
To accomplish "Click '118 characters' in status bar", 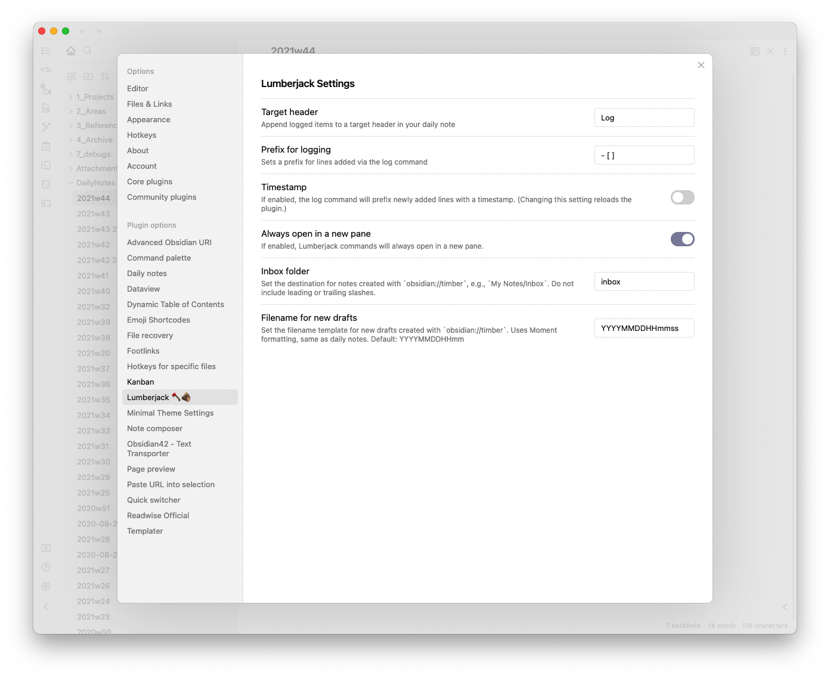I will point(765,626).
